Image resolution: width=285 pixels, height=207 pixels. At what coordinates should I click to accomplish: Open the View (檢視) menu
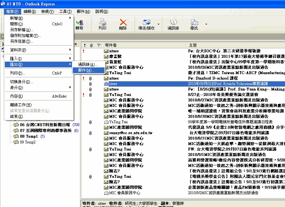pos(47,12)
